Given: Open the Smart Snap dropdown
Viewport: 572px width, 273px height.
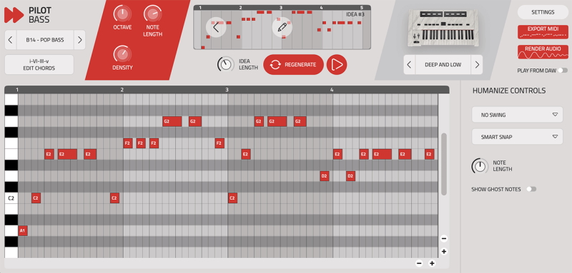Looking at the screenshot, I should (x=517, y=137).
